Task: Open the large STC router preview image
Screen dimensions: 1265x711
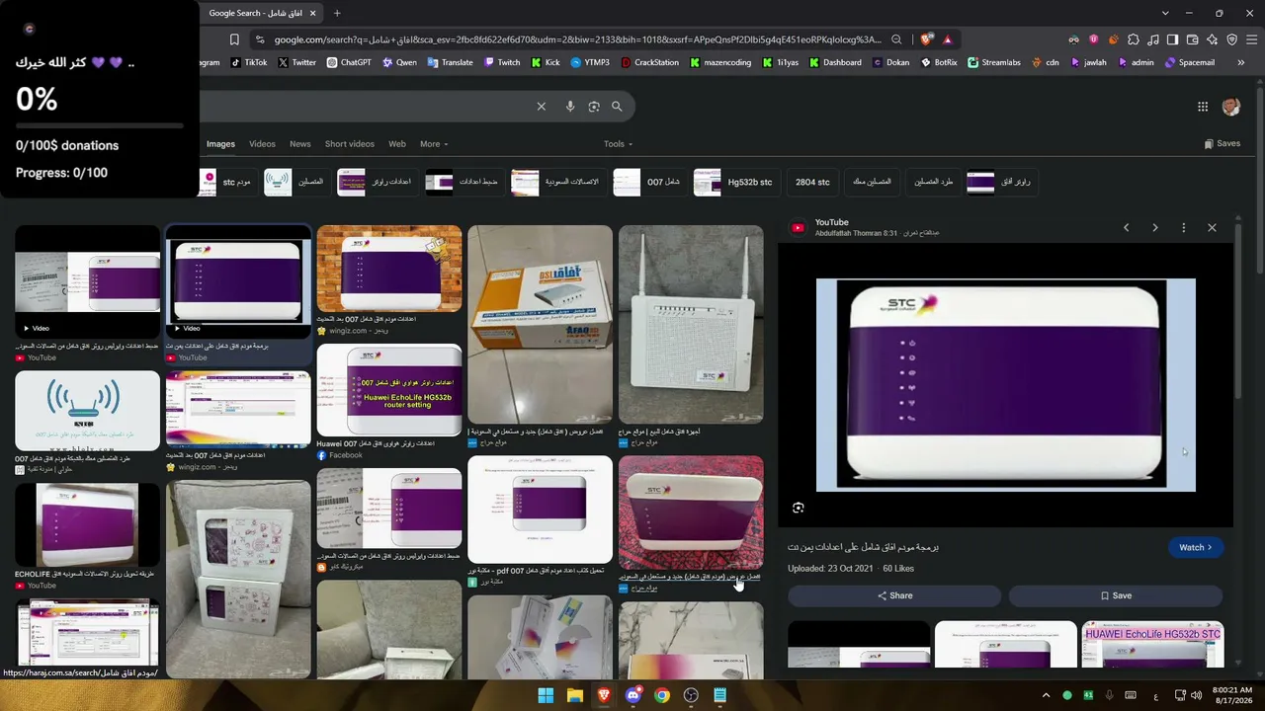Action: click(x=1006, y=385)
